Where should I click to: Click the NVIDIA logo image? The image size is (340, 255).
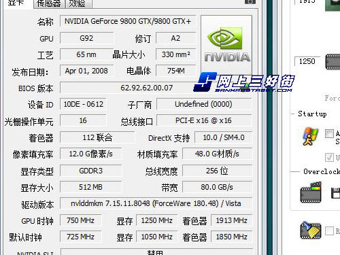pos(226,44)
